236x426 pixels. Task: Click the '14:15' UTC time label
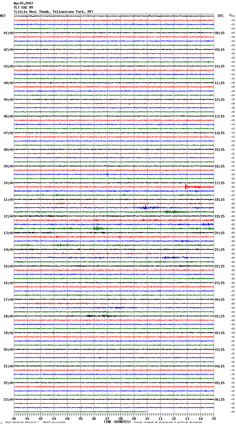tap(220, 133)
